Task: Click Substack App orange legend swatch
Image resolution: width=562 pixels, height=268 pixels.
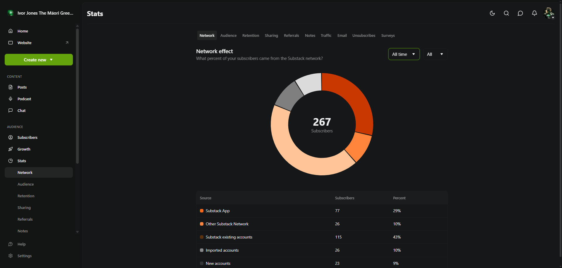Action: (202, 211)
